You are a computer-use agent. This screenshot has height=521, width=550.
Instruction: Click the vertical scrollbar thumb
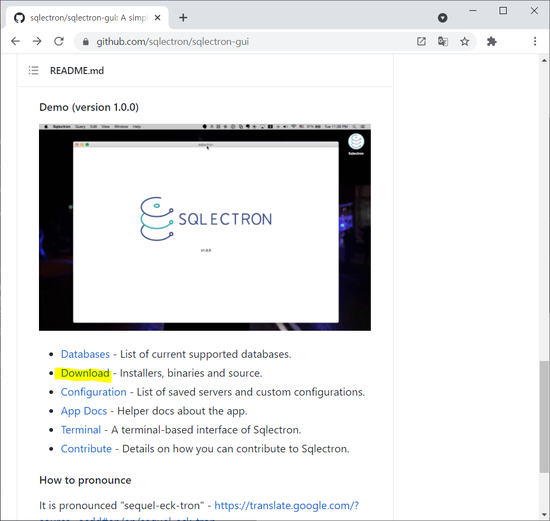(544, 417)
